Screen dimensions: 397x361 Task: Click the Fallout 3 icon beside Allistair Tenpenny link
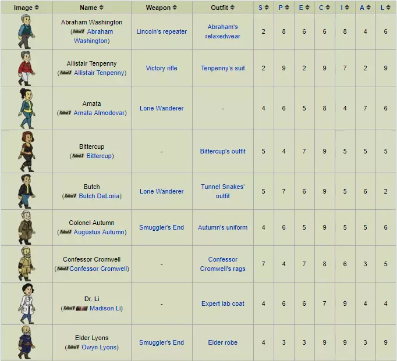click(66, 73)
